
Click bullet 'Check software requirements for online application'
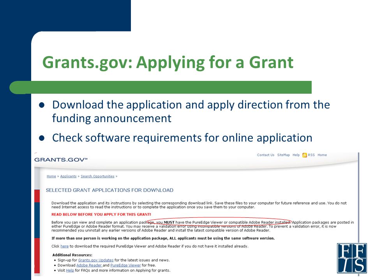coord(182,138)
